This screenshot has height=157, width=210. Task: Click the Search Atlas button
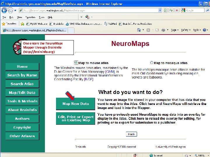(x=22, y=84)
